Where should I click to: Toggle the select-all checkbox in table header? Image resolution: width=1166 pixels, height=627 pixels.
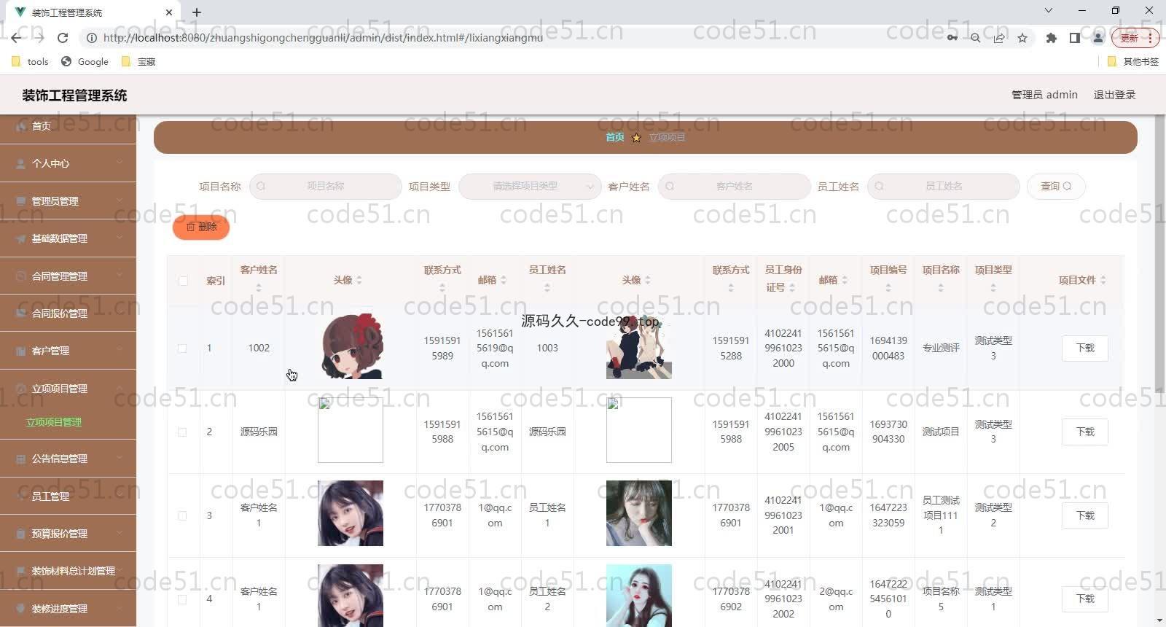(x=183, y=281)
